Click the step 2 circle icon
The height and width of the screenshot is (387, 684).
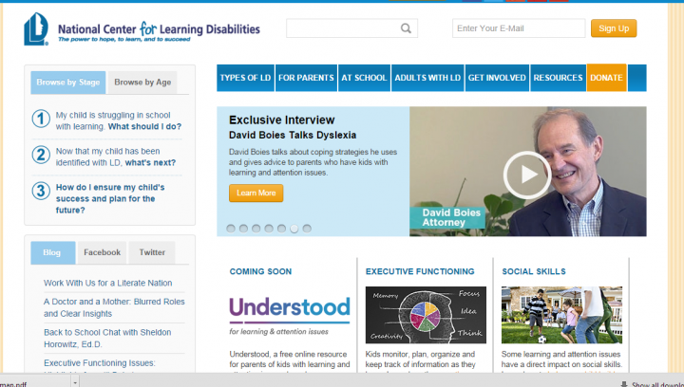(x=41, y=155)
